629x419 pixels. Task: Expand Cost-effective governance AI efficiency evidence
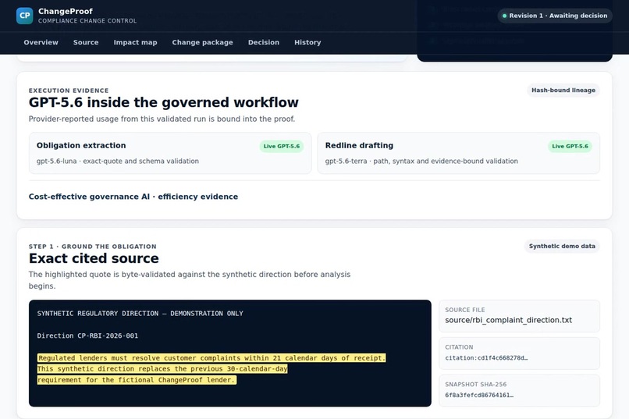pos(133,197)
